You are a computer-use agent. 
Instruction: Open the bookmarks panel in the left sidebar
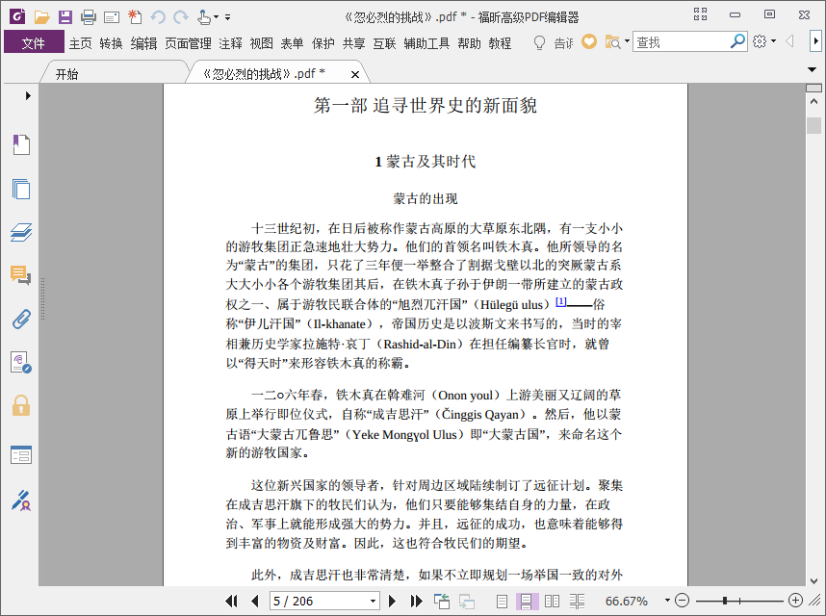pos(21,144)
